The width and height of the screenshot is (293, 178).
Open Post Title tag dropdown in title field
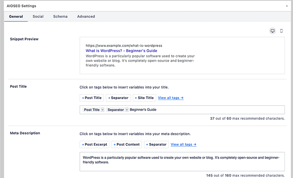point(103,110)
